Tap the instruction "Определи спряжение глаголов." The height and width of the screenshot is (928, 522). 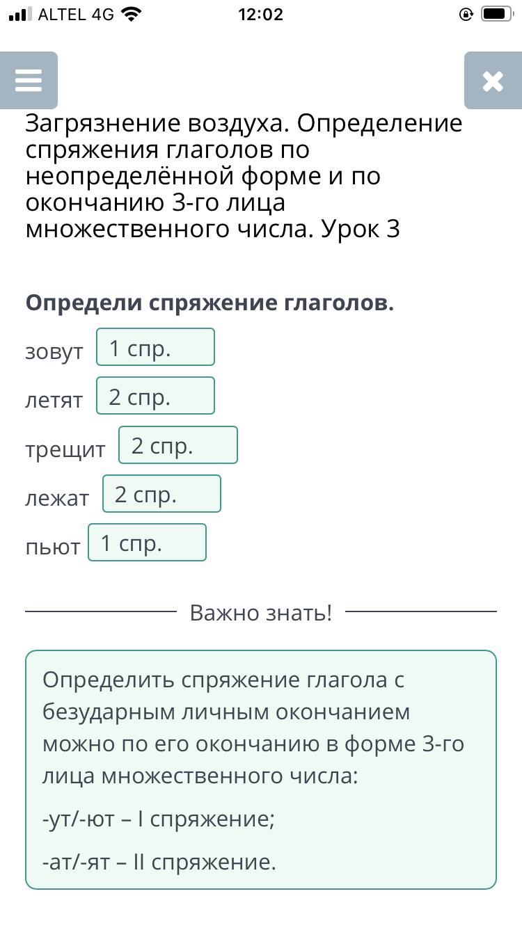point(209,303)
